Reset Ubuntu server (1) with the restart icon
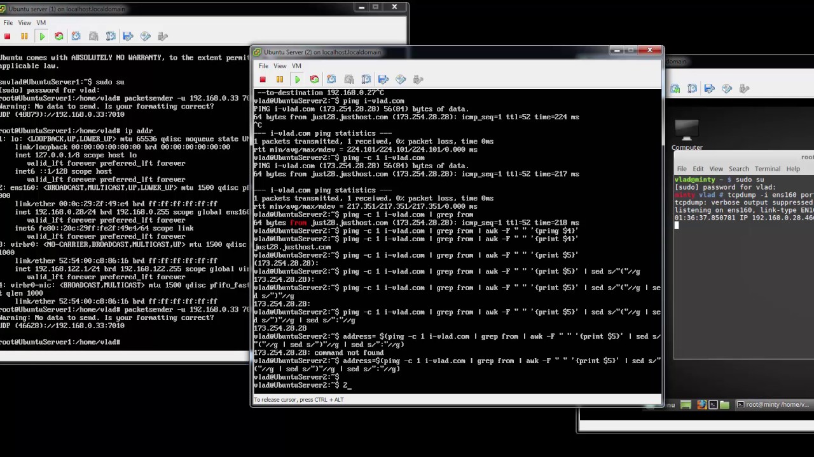814x457 pixels. [59, 36]
